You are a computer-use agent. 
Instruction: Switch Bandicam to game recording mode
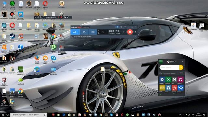pos(84,32)
